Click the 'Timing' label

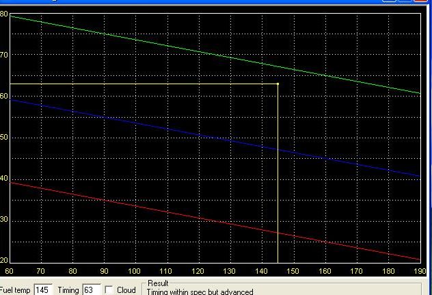(68, 290)
